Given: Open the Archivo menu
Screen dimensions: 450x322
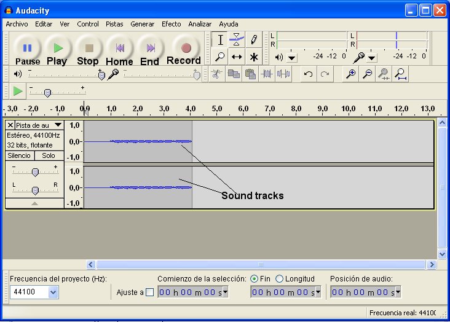Looking at the screenshot, I should (17, 24).
